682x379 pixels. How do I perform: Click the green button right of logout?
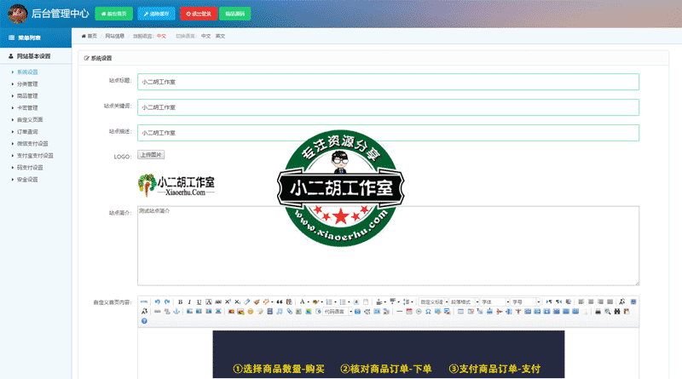point(235,14)
